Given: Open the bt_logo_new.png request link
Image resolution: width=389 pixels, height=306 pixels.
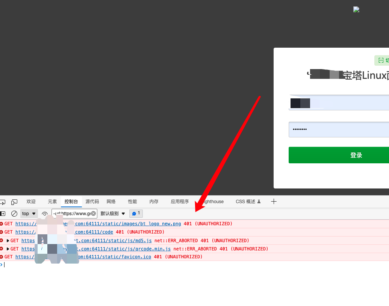Looking at the screenshot, I should point(98,224).
